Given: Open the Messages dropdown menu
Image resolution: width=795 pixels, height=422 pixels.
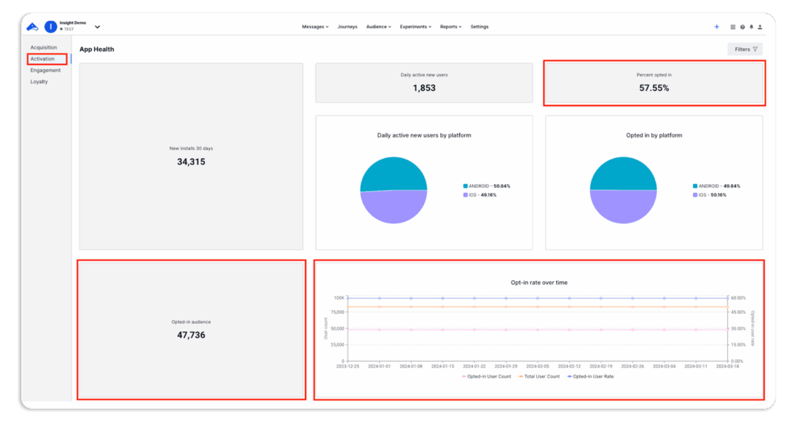Looking at the screenshot, I should 315,27.
